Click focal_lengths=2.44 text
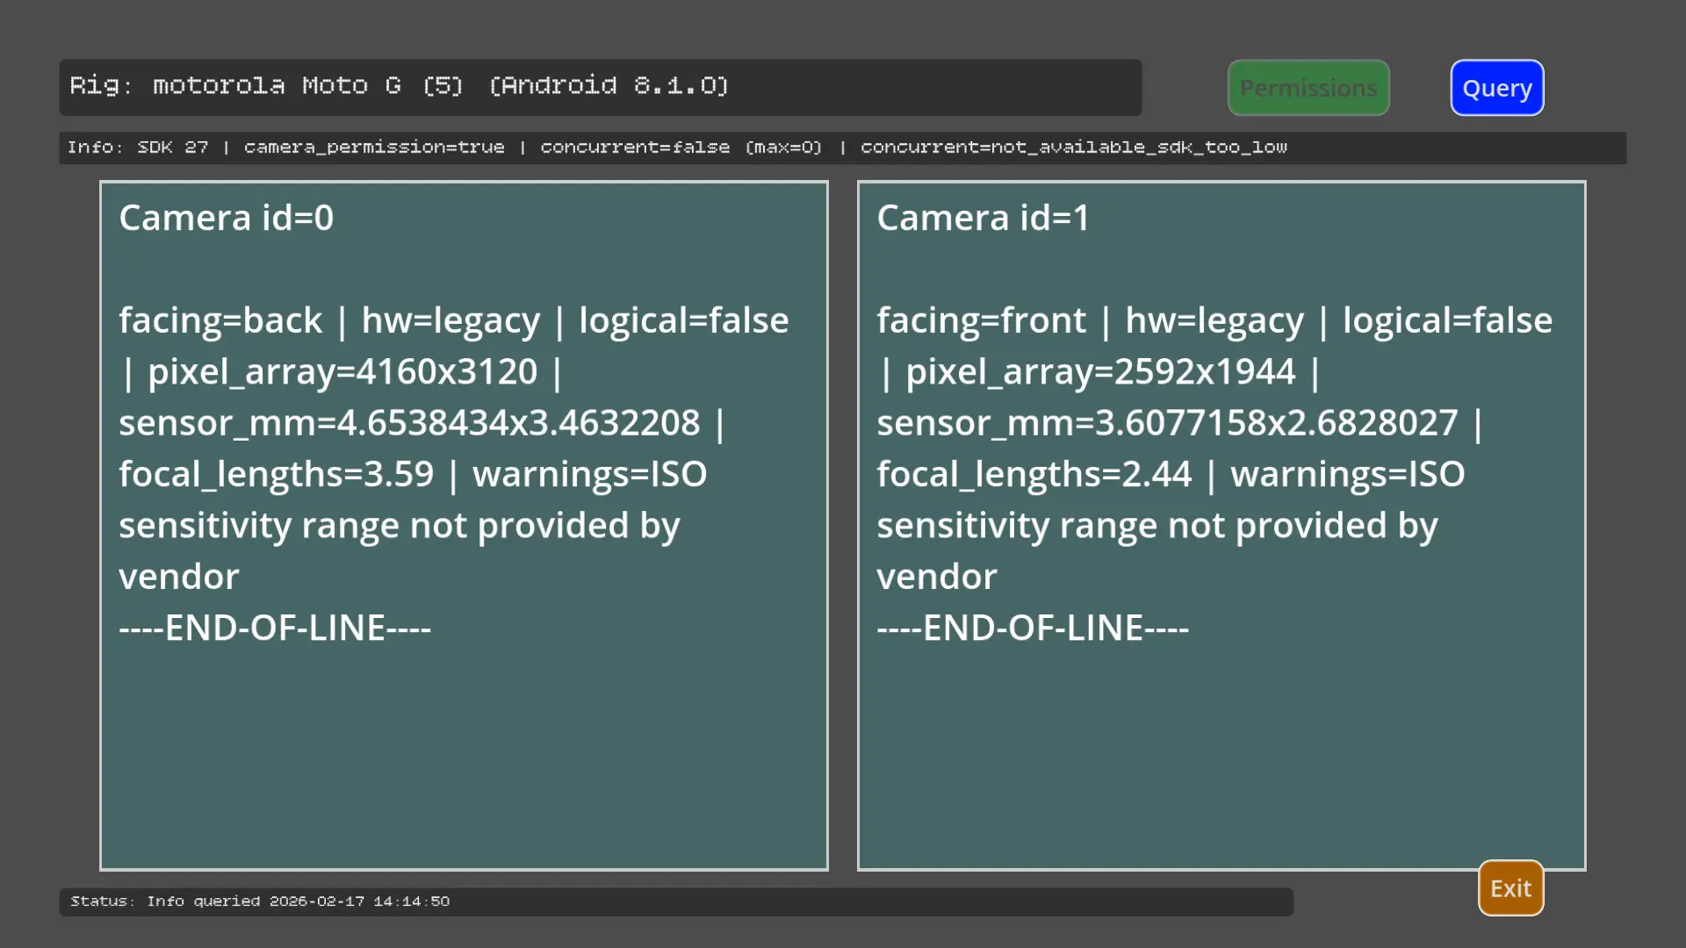Image resolution: width=1686 pixels, height=948 pixels. [x=1034, y=475]
